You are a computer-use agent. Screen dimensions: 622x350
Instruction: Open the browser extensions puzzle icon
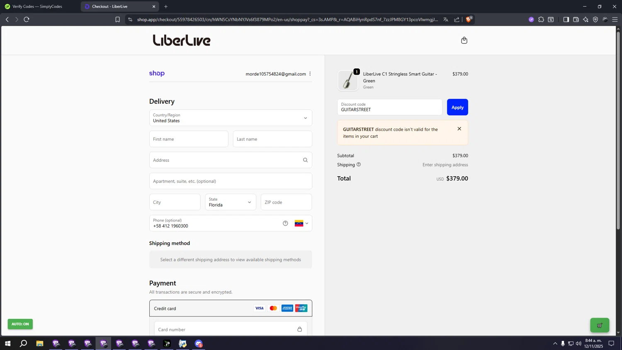541,19
